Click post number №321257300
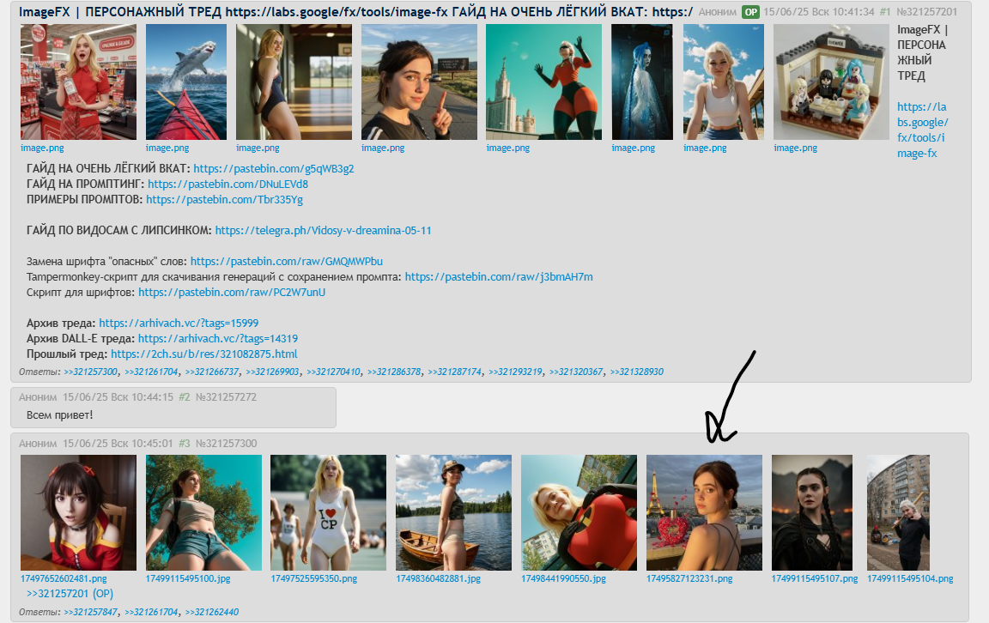Screen dimensions: 989x623 tap(226, 444)
